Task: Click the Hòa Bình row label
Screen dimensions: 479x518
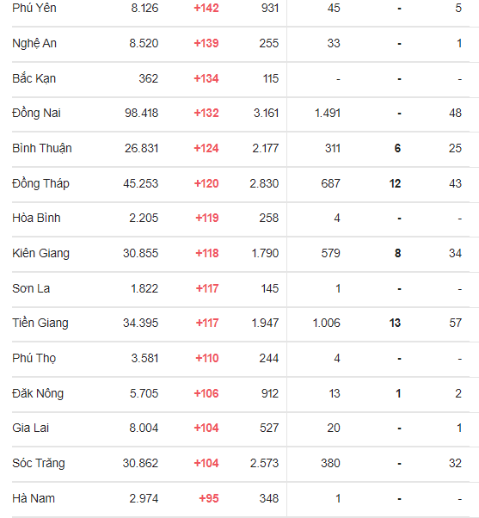Action: click(x=36, y=218)
